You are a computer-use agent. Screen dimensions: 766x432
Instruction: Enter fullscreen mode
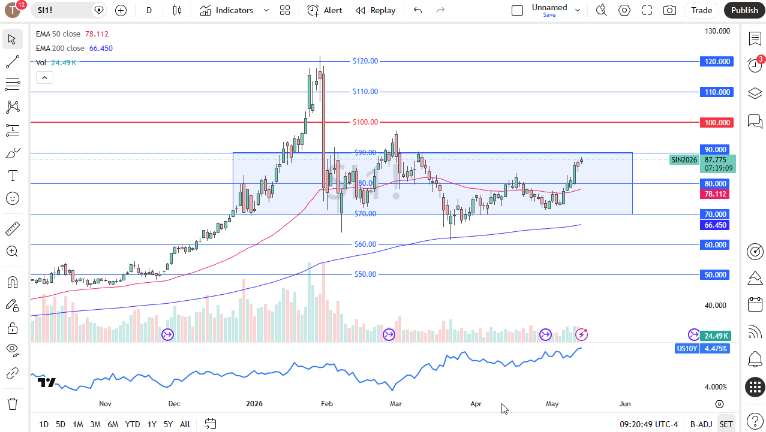[x=647, y=10]
